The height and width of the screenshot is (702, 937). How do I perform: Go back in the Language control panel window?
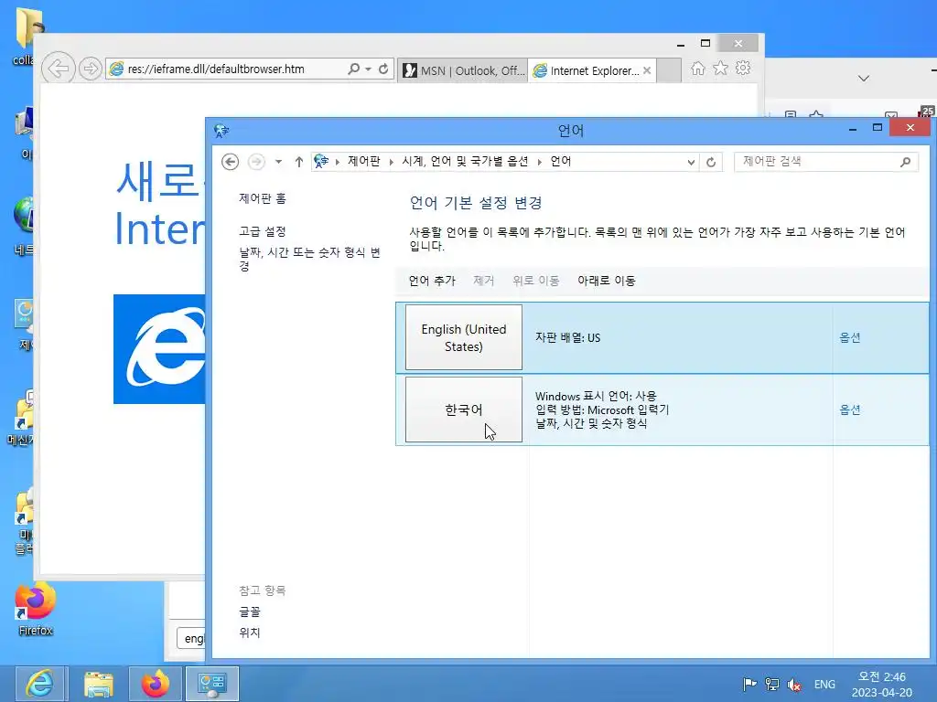coord(230,162)
